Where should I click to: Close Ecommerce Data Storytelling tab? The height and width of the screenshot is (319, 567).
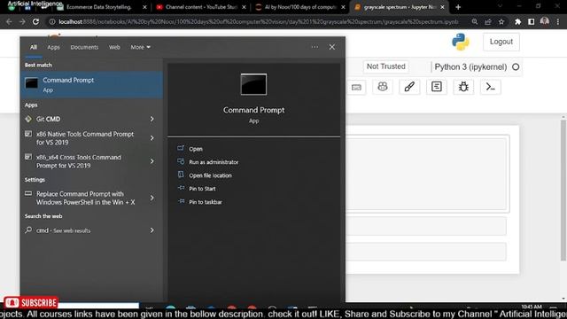144,7
